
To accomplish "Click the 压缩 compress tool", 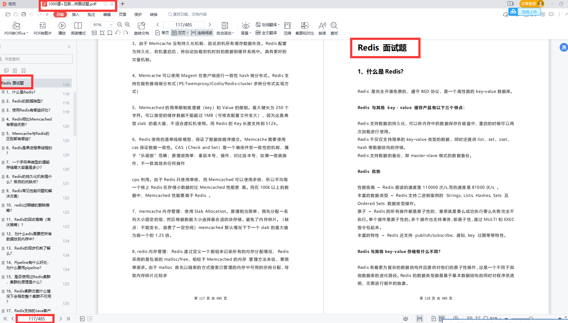I will tap(287, 28).
